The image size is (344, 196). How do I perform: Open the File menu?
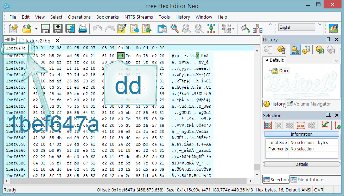pos(13,17)
